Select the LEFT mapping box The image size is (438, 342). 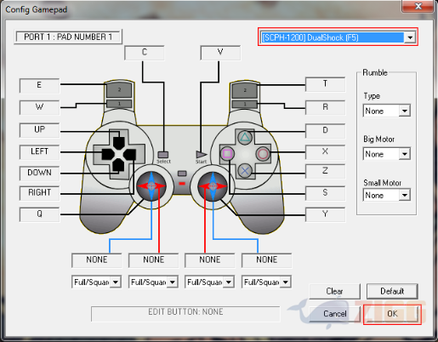[x=39, y=151]
